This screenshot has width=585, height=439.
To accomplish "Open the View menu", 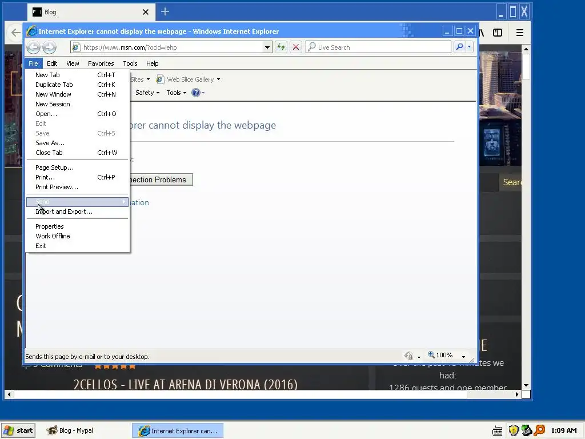I will (x=73, y=63).
